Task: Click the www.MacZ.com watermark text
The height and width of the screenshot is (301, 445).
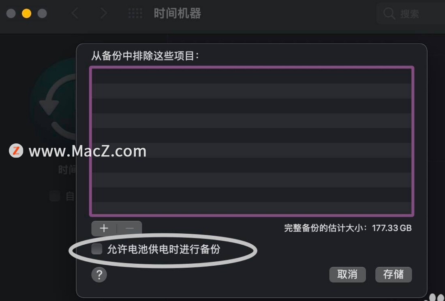Action: point(88,151)
